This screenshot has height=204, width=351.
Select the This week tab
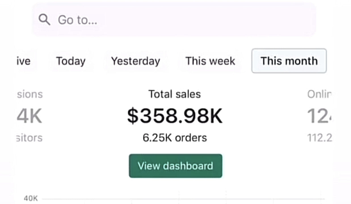(210, 61)
